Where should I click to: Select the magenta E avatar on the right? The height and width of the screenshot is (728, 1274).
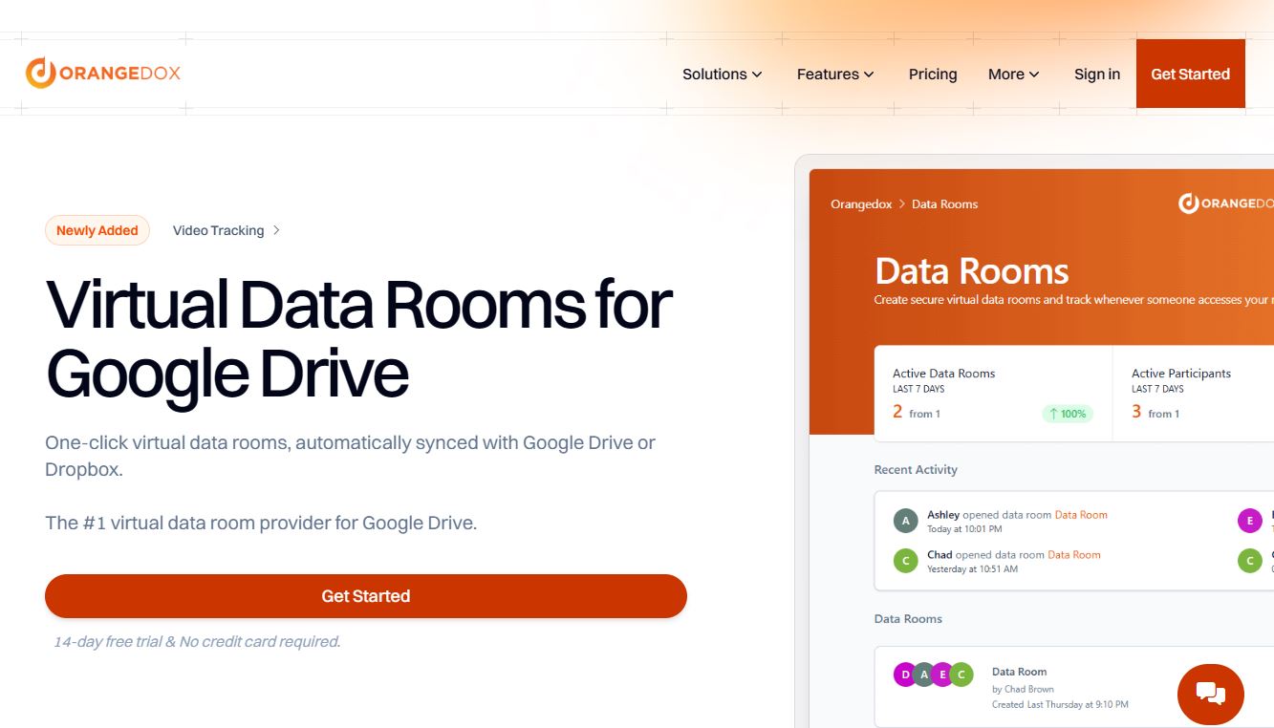[1249, 521]
